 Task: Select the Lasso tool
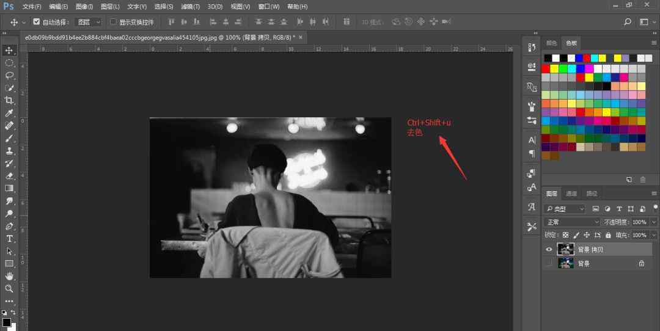pos(9,75)
